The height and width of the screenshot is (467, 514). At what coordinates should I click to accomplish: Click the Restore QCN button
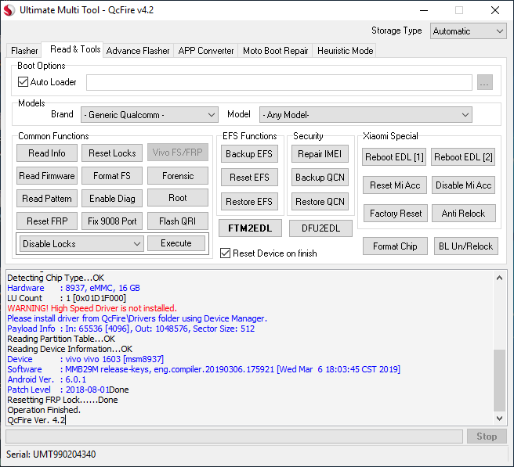point(320,202)
